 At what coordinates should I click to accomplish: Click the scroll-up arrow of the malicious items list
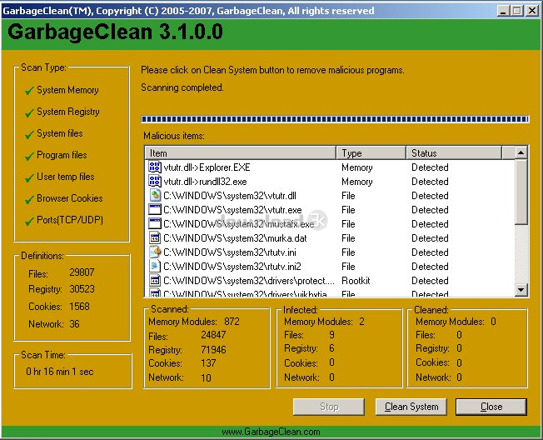[x=521, y=153]
